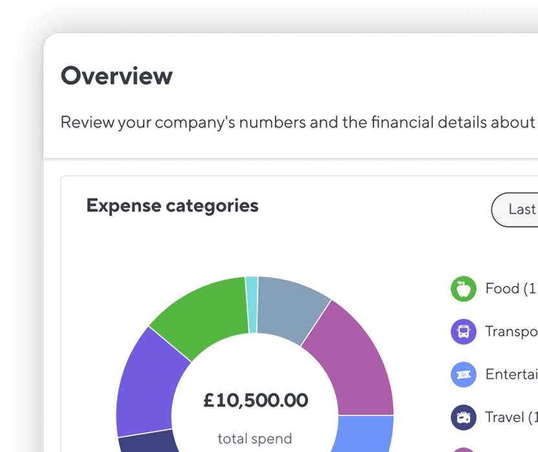Open the Last period dropdown
This screenshot has width=538, height=452.
point(515,210)
